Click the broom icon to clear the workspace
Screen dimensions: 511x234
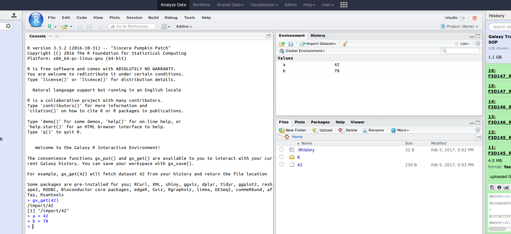[x=345, y=44]
